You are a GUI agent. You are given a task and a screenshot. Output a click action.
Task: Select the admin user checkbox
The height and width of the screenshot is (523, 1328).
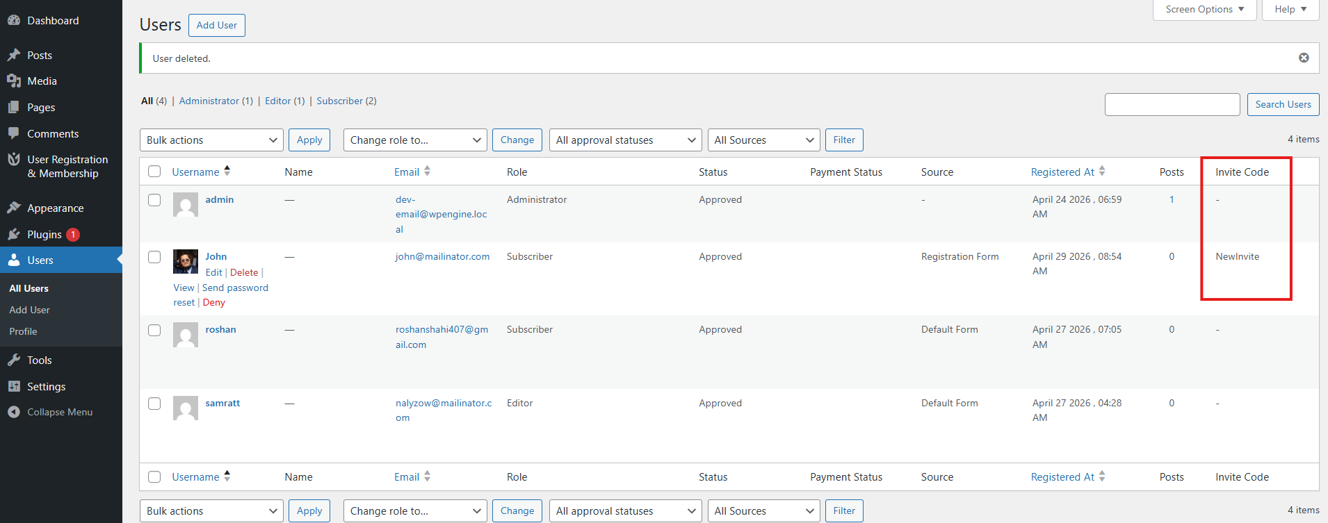(x=154, y=200)
